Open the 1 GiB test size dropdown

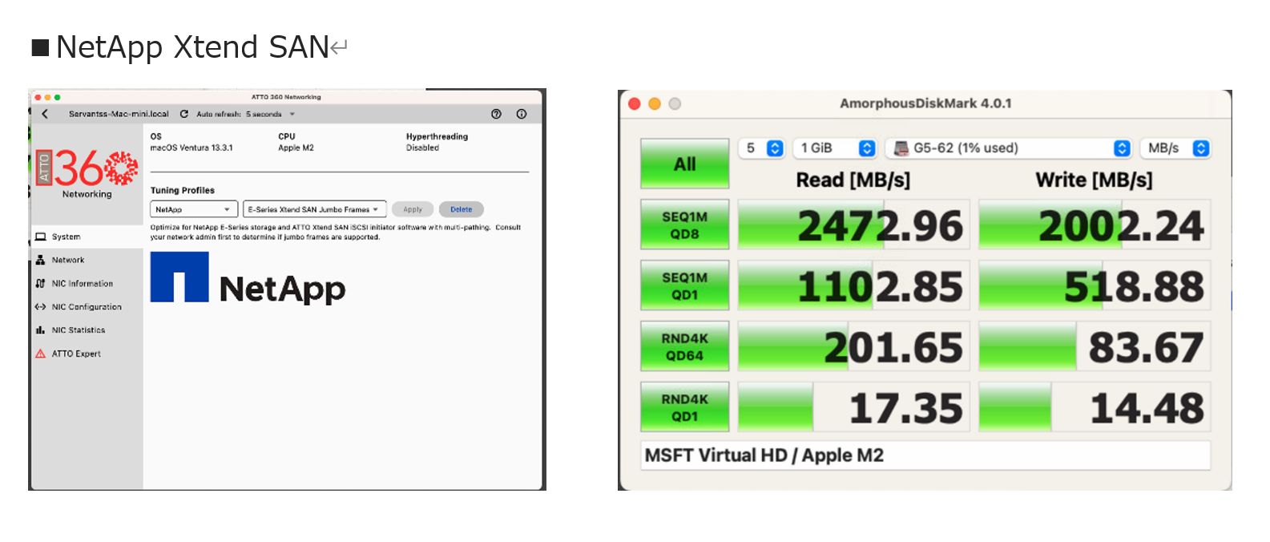tap(835, 148)
